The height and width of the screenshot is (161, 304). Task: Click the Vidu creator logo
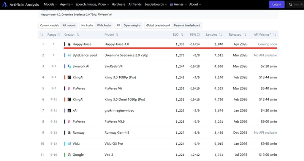[x=69, y=144]
